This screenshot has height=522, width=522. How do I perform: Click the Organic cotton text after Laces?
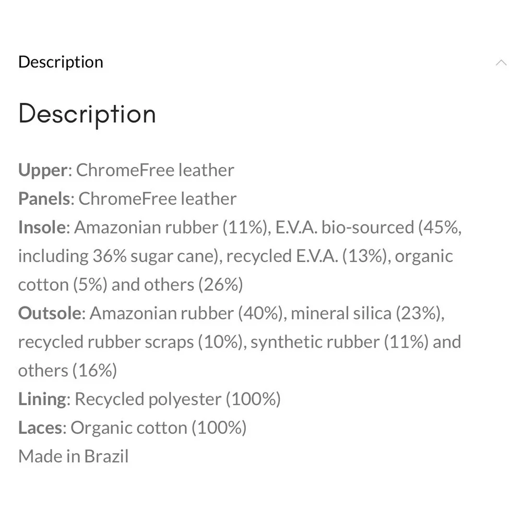point(129,427)
